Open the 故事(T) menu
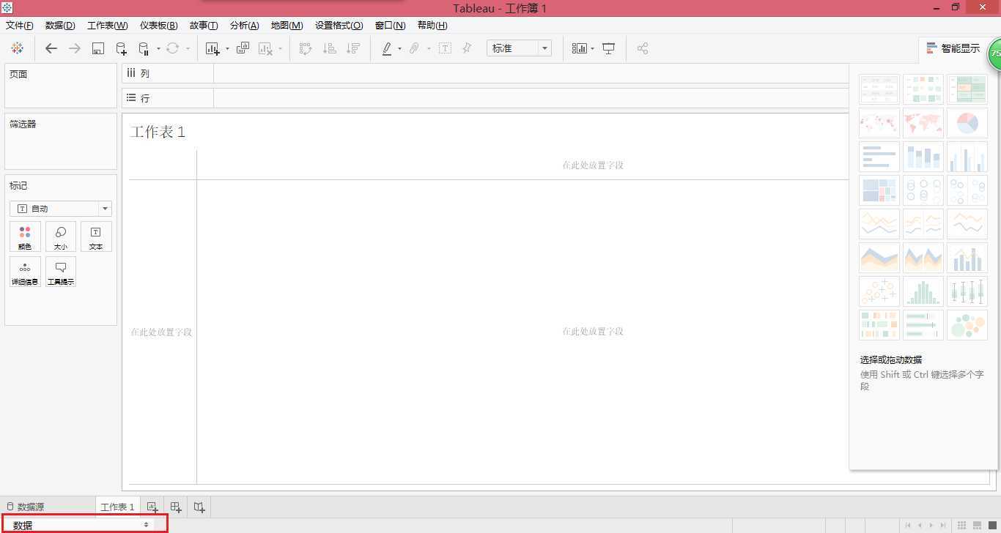 [204, 26]
